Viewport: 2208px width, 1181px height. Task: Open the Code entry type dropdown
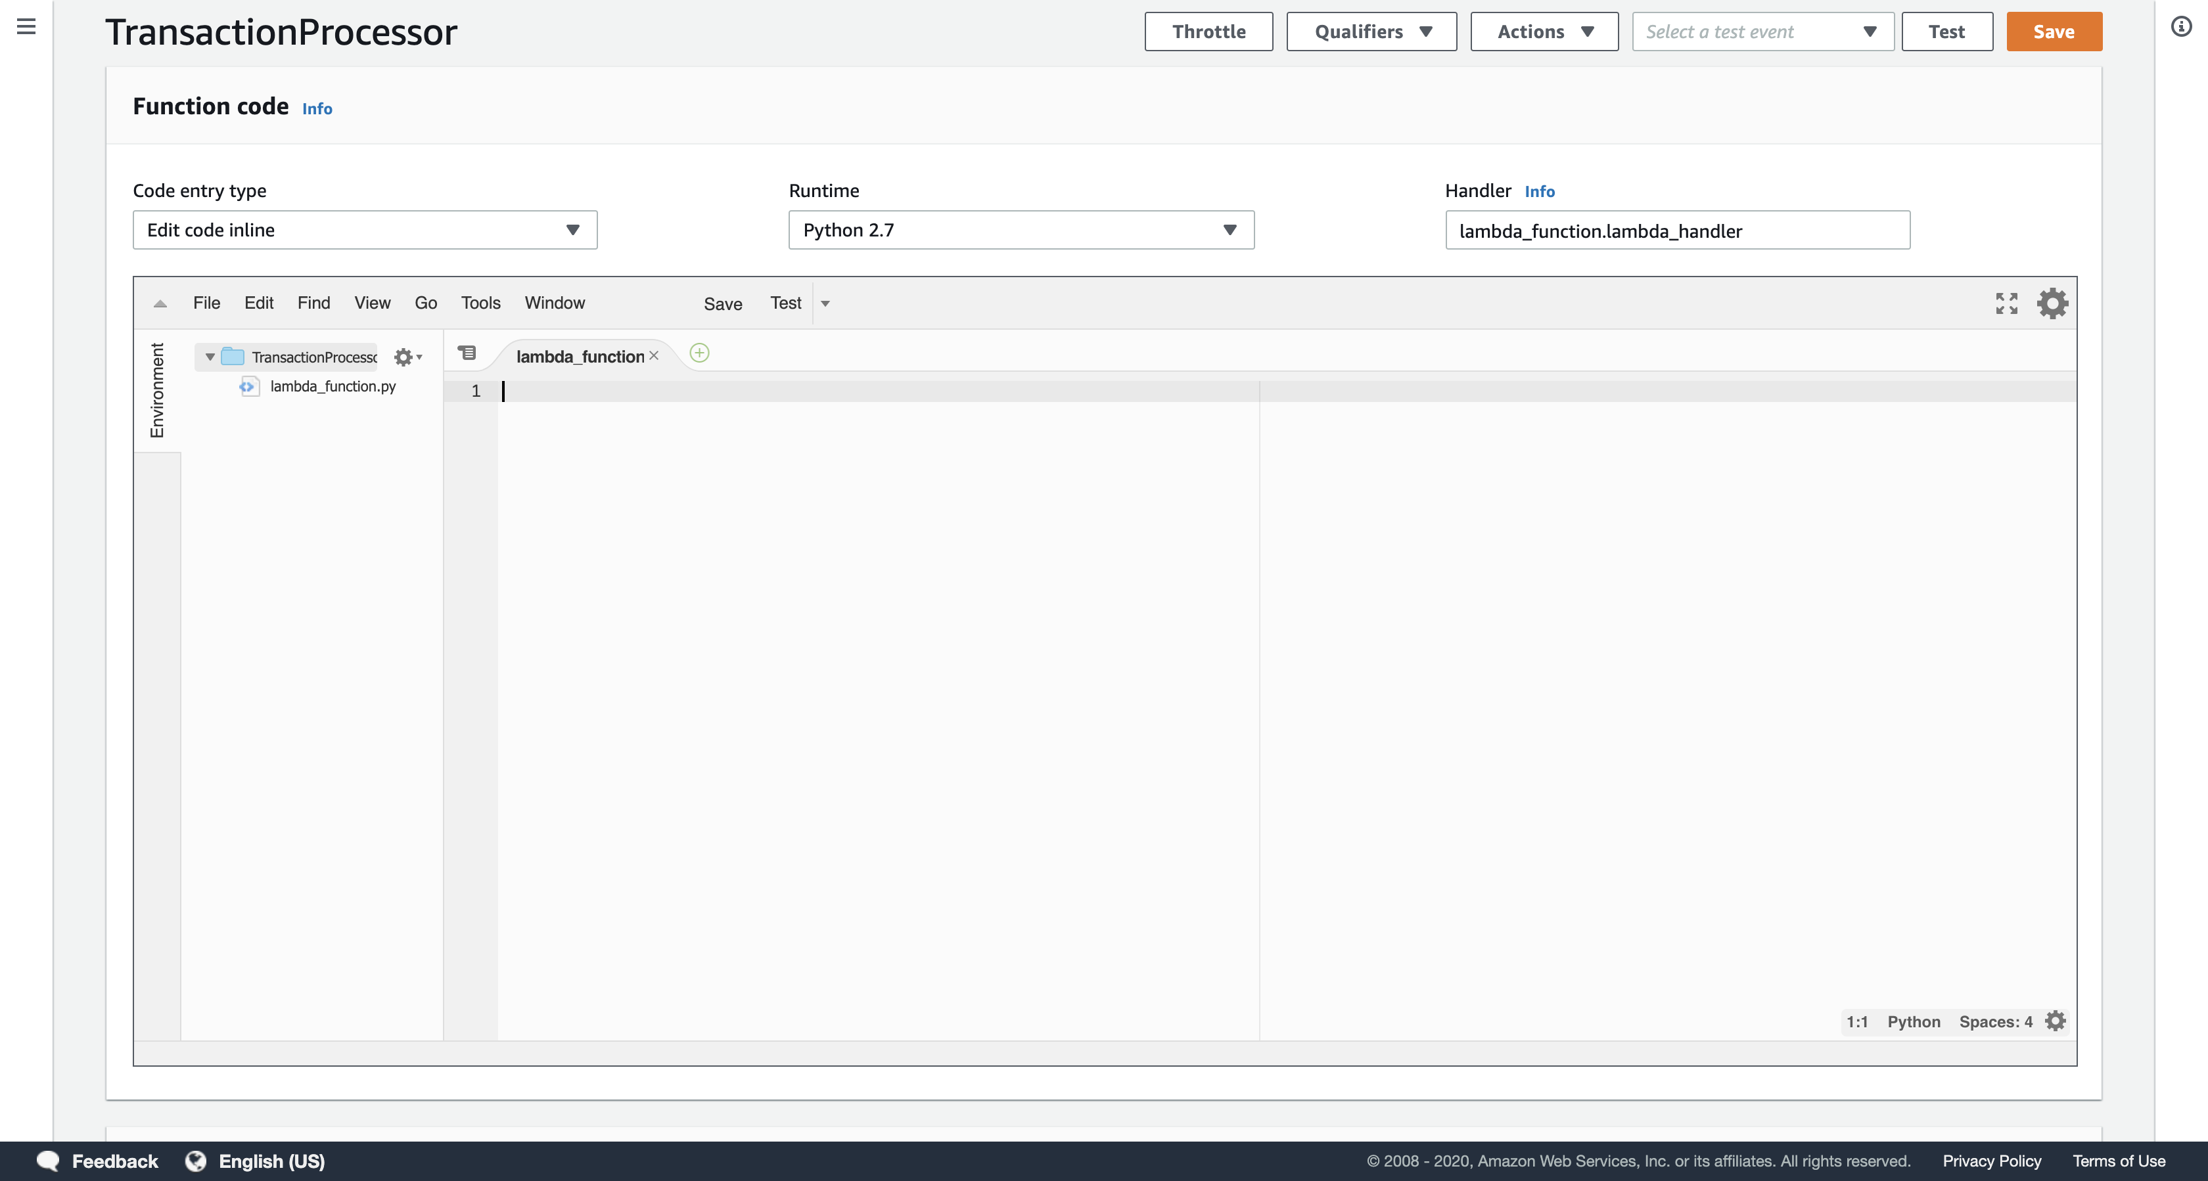click(364, 230)
